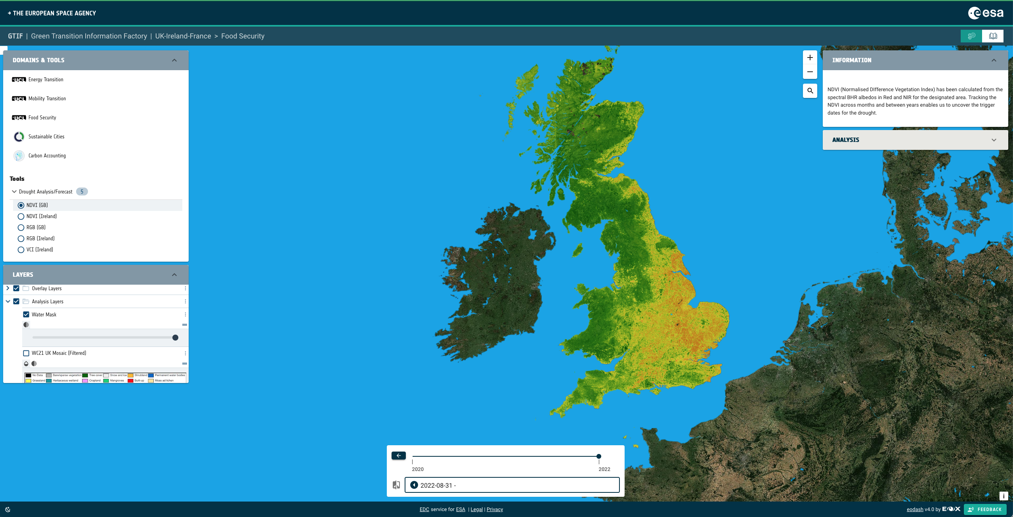
Task: Toggle the compare layers split icon
Action: coord(396,485)
